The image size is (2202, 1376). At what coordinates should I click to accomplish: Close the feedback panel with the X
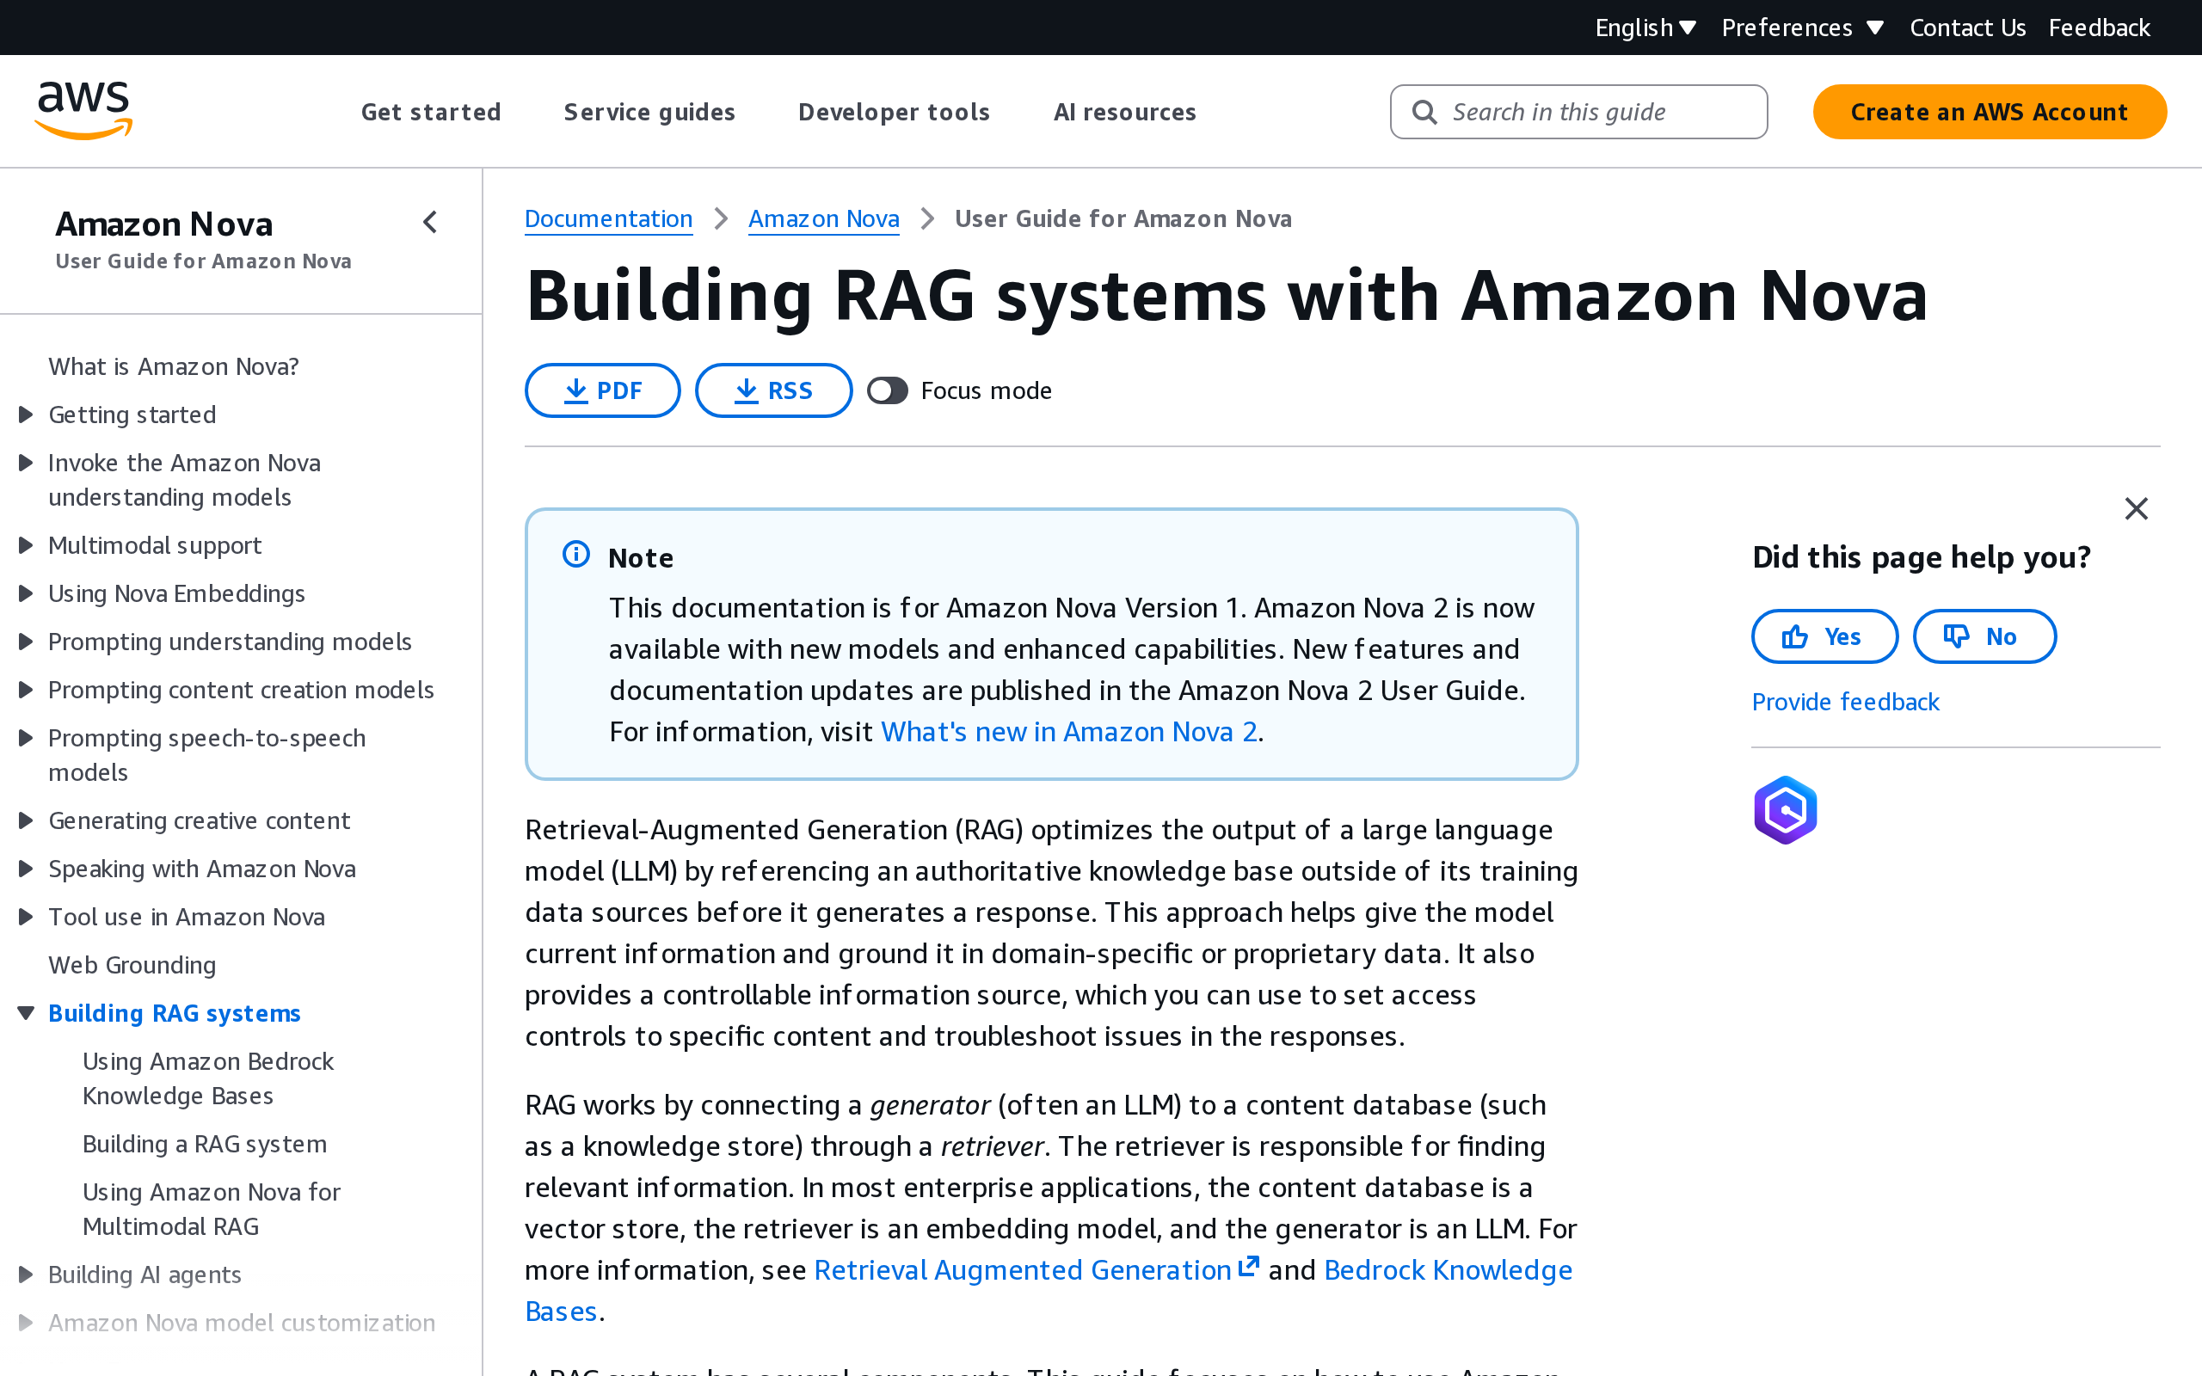pos(2136,507)
